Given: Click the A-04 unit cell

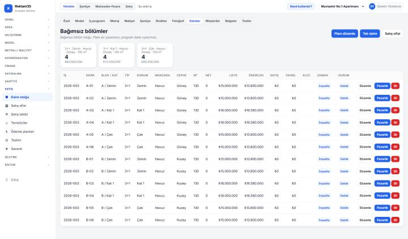Looking at the screenshot, I should (90, 123).
